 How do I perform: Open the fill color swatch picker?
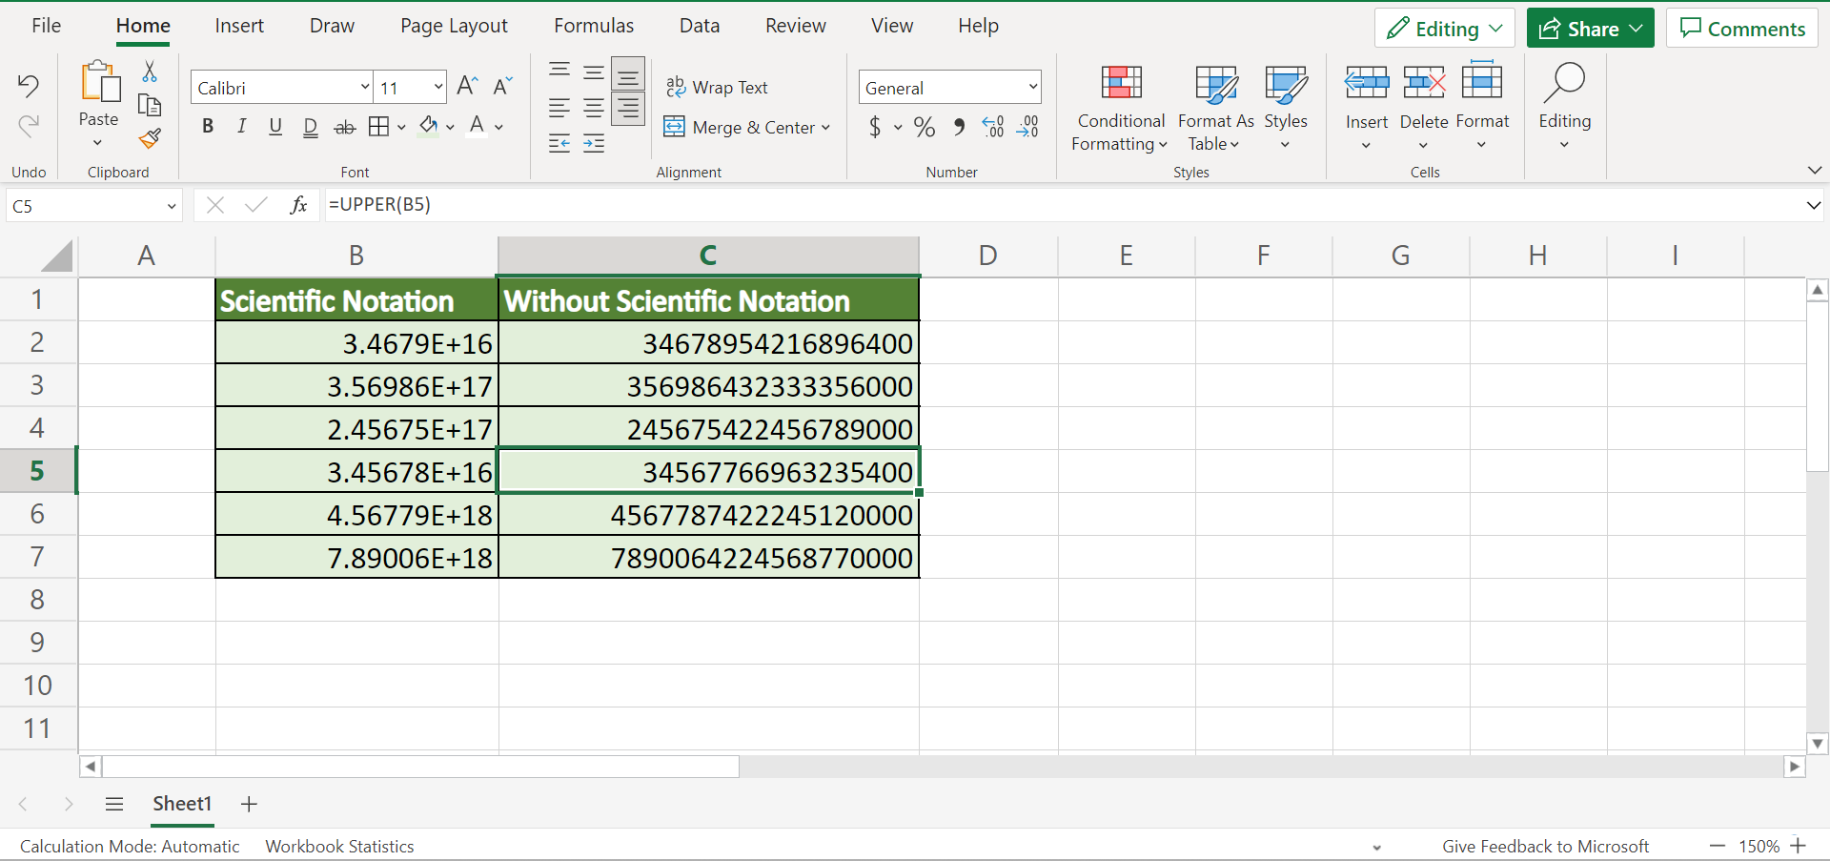[450, 127]
